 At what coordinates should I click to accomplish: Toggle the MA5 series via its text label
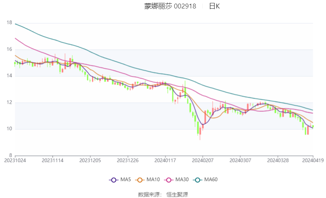click(x=126, y=180)
